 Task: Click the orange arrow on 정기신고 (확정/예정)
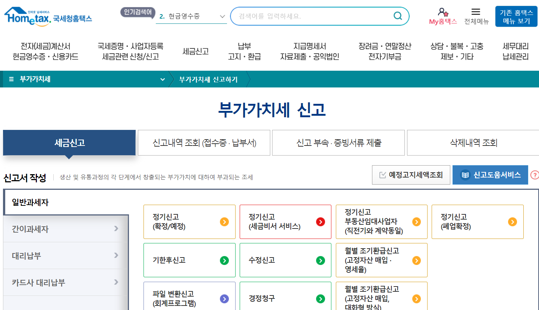224,221
